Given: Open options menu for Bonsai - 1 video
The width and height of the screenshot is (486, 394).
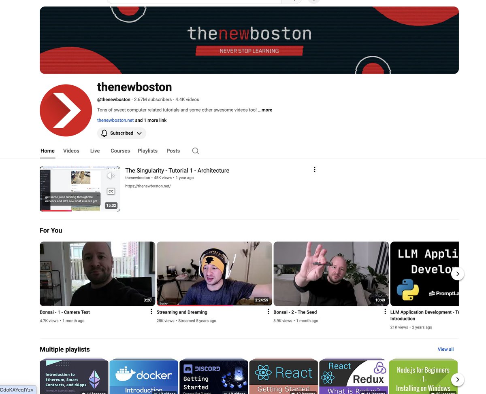Looking at the screenshot, I should [x=151, y=311].
